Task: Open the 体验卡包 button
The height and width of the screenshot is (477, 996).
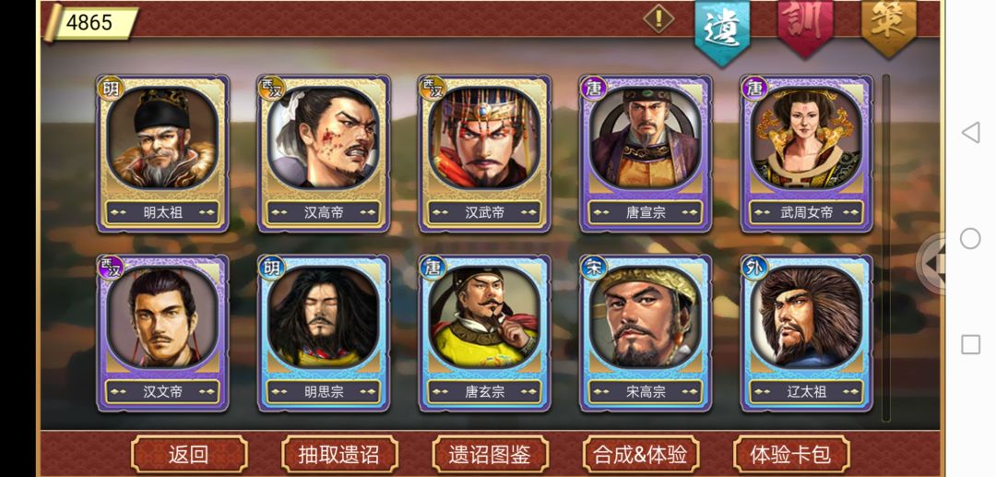Action: pyautogui.click(x=791, y=454)
